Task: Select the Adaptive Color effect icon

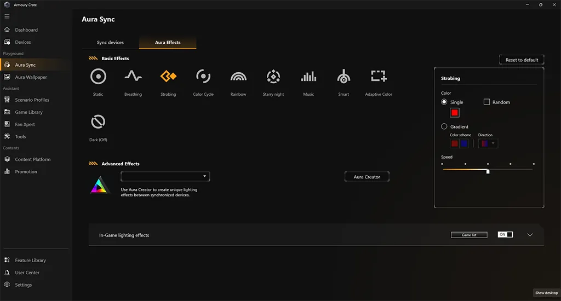Action: [379, 77]
